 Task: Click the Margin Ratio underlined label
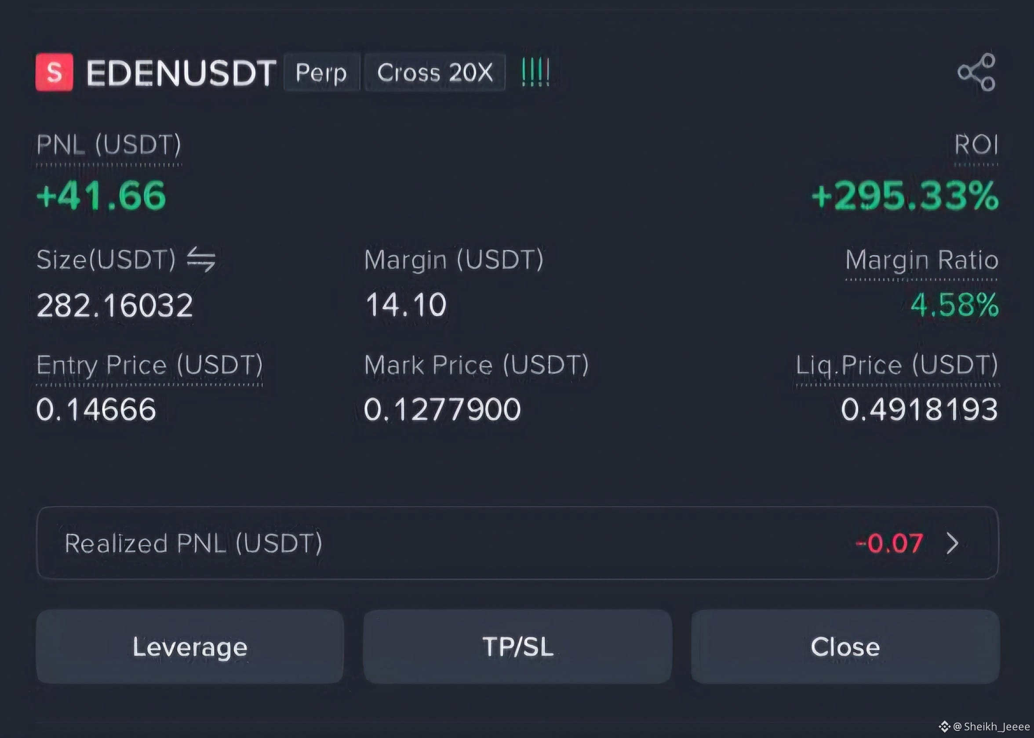click(x=922, y=260)
